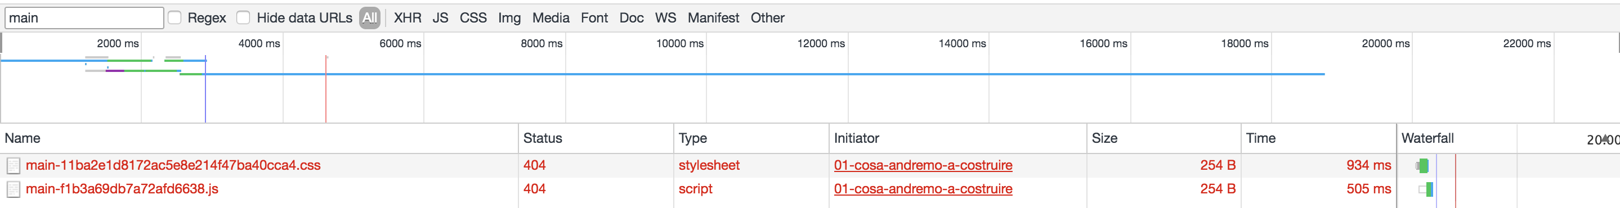Filter requests by XHR
Screen dimensions: 1620x208
[x=408, y=17]
